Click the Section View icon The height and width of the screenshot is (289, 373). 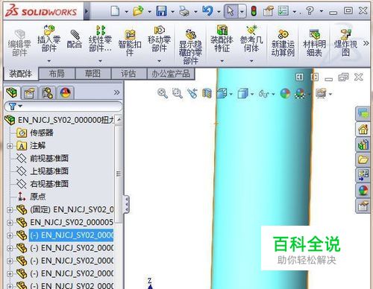pyautogui.click(x=207, y=94)
